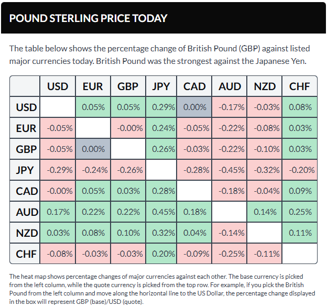This screenshot has height=307, width=327.
Task: Click the -0.45% cell in JPY row
Action: tap(230, 170)
